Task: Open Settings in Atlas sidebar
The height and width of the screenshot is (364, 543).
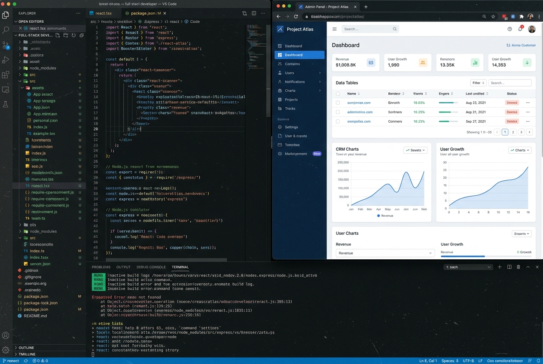Action: pos(299,127)
